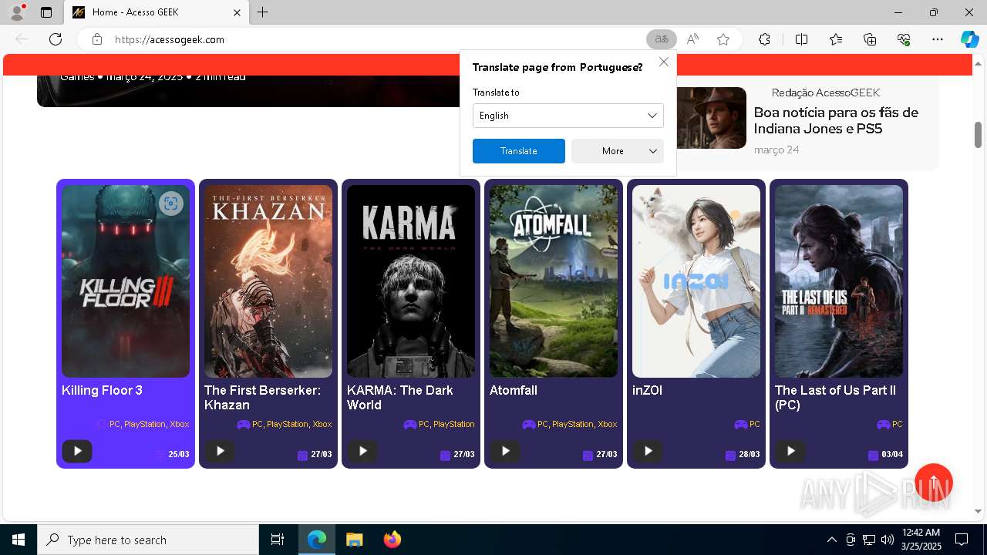This screenshot has height=555, width=987.
Task: Open the Favorites list
Action: [x=836, y=39]
